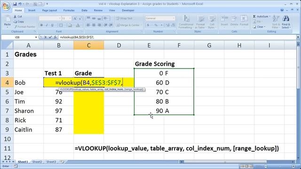Click the Undo arrow in Quick Access Toolbar
The image size is (301, 169).
[20, 4]
